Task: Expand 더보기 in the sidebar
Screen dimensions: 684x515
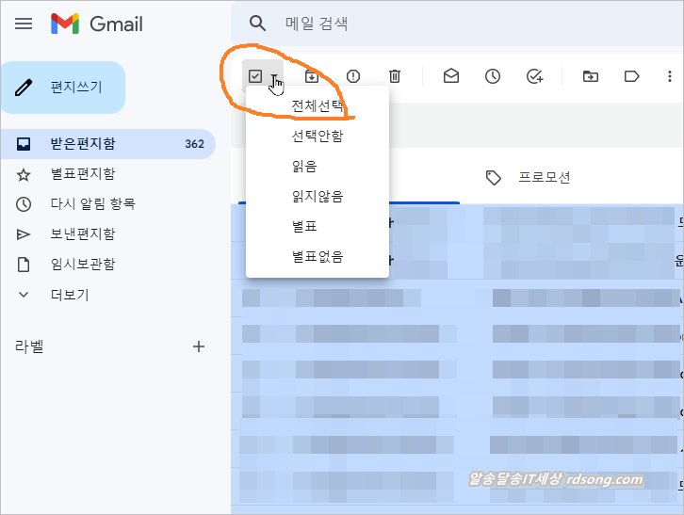Action: coord(69,295)
